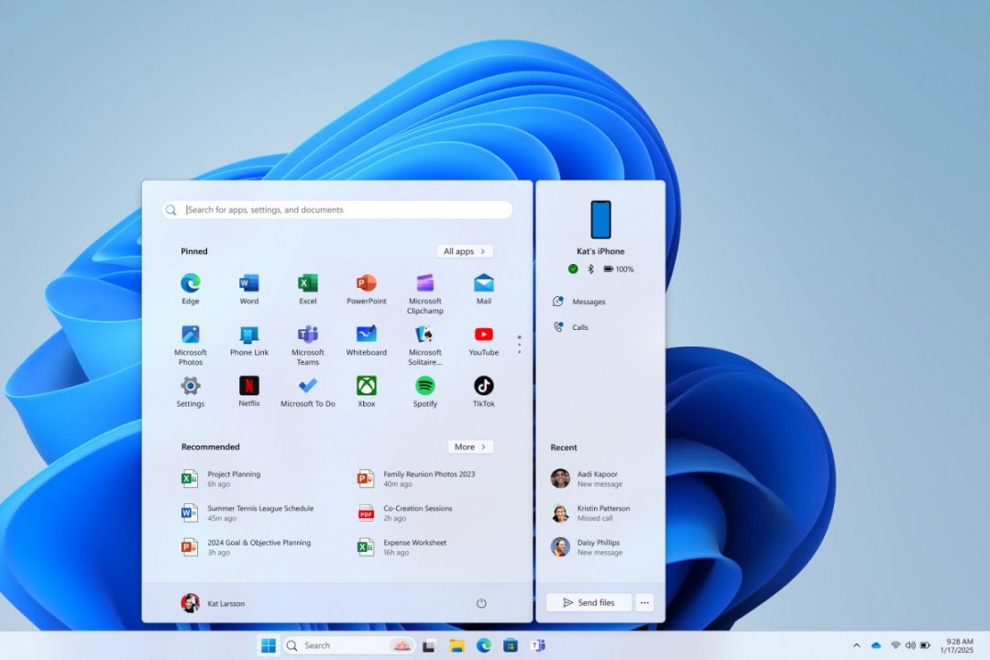The width and height of the screenshot is (990, 660).
Task: Open the Project Planning recommended file
Action: tap(233, 478)
